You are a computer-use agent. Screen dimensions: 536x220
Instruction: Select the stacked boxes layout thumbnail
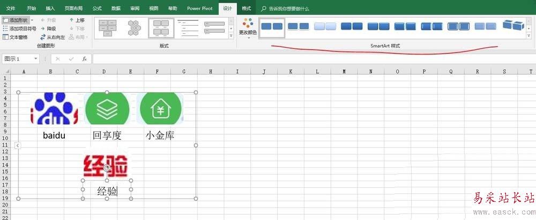[107, 28]
